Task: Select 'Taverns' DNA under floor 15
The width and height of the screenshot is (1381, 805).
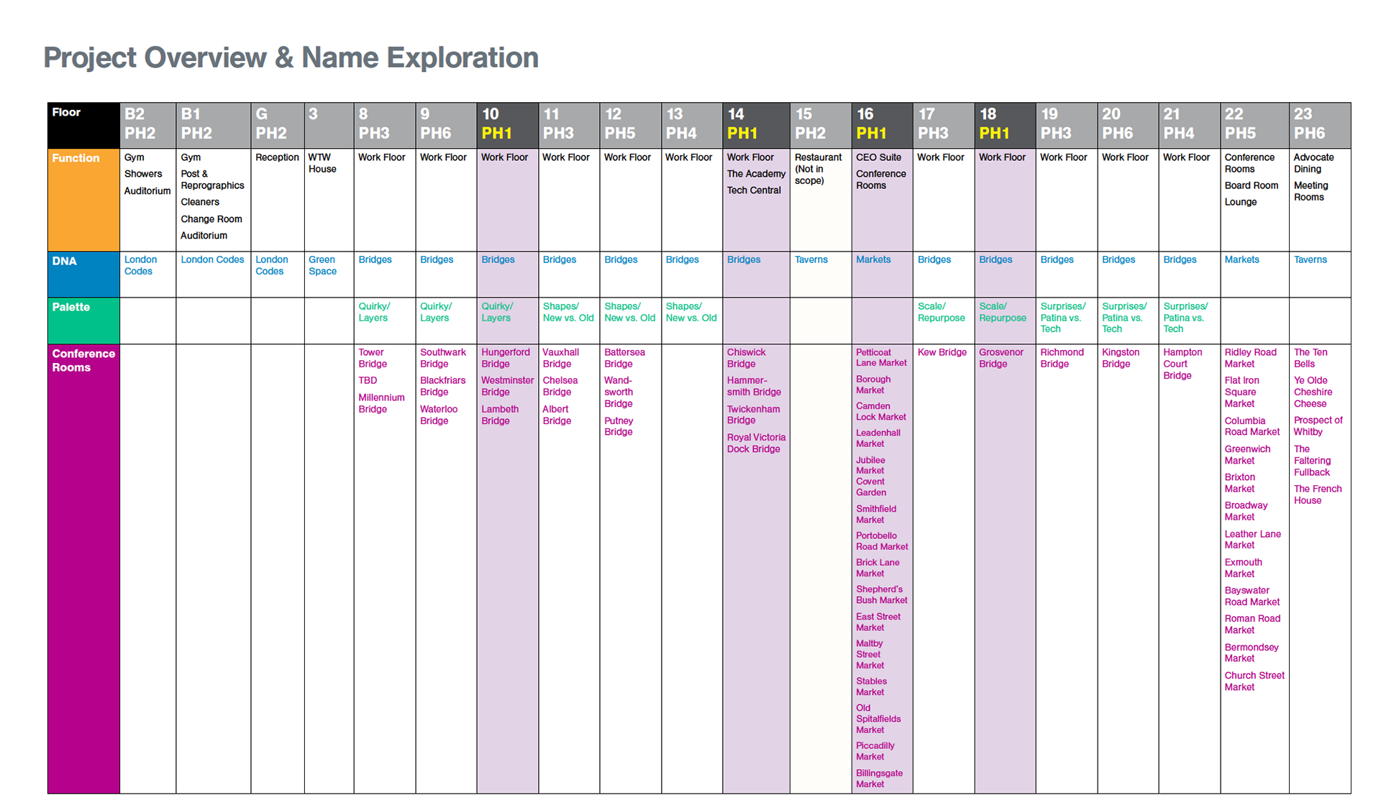Action: 811,260
